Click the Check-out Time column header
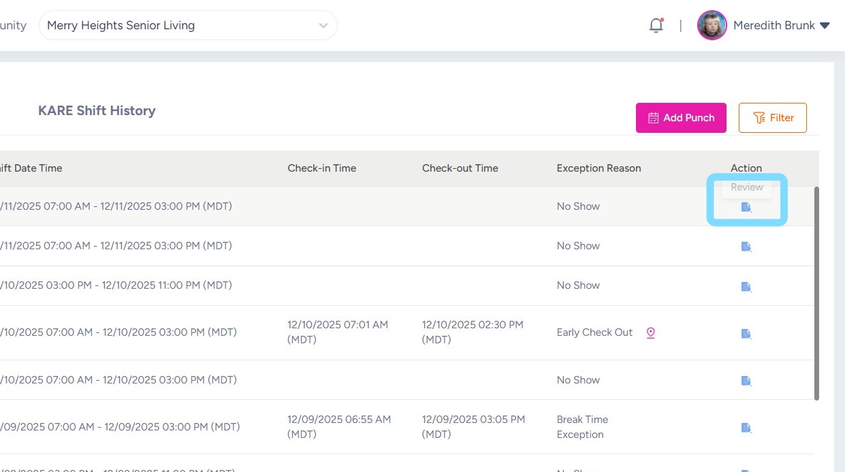Viewport: 845px width, 472px height. (x=460, y=168)
